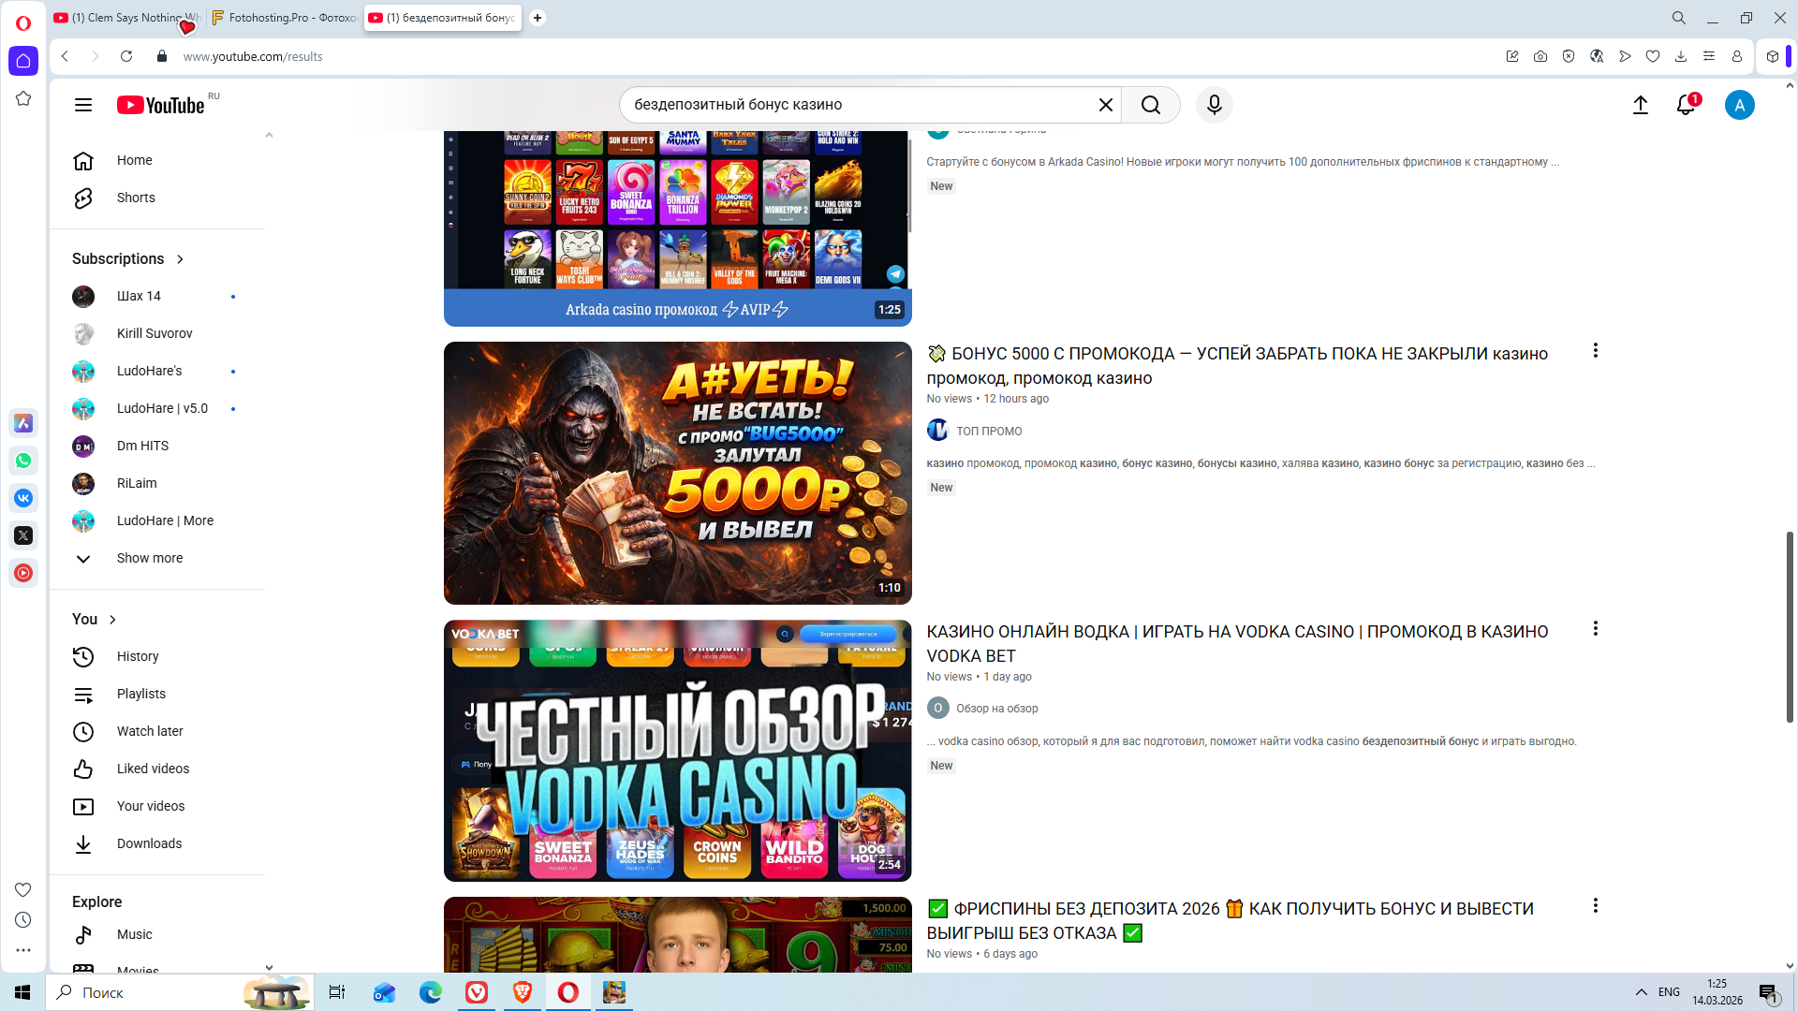1798x1011 pixels.
Task: Open Brave browser from taskbar
Action: click(x=523, y=992)
